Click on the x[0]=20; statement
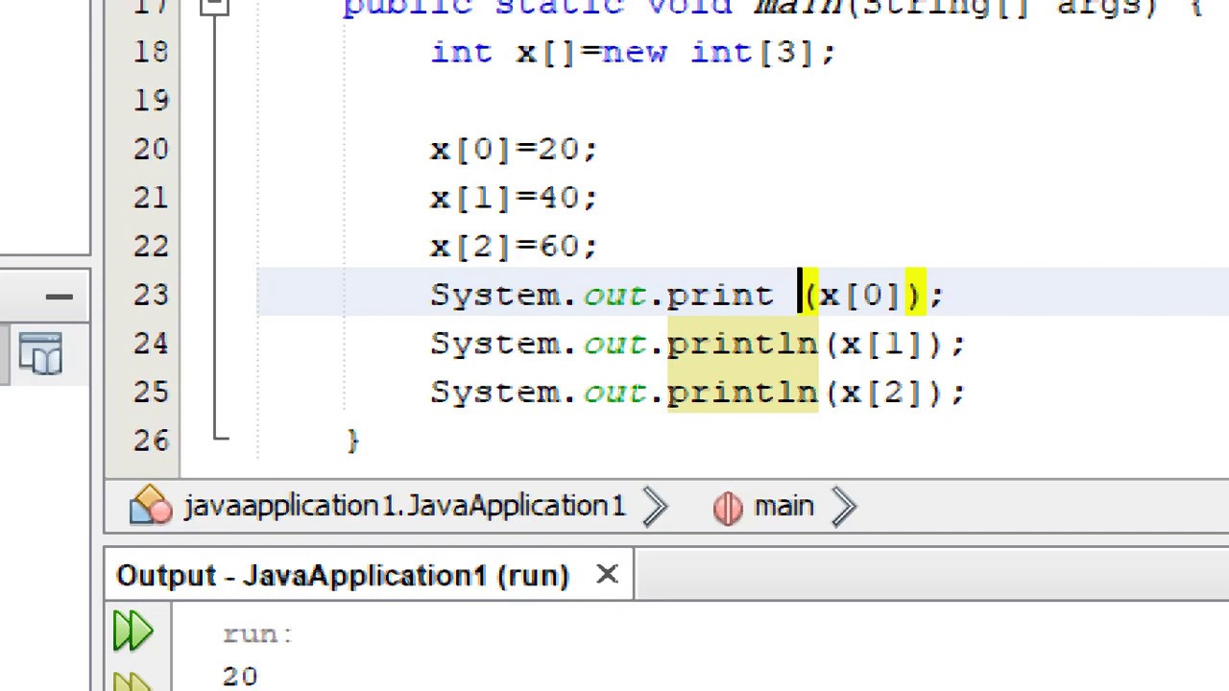Image resolution: width=1229 pixels, height=691 pixels. pos(514,150)
